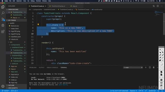This screenshot has height=92, width=165.
Task: Close the TodoItemCreate.js tab
Action: tap(45, 6)
